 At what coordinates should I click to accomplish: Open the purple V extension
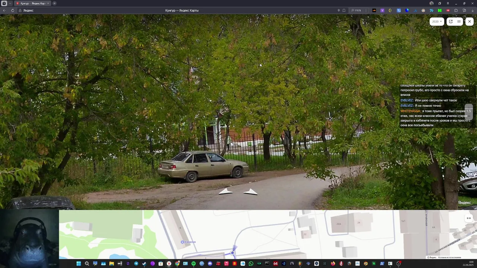pyautogui.click(x=382, y=10)
